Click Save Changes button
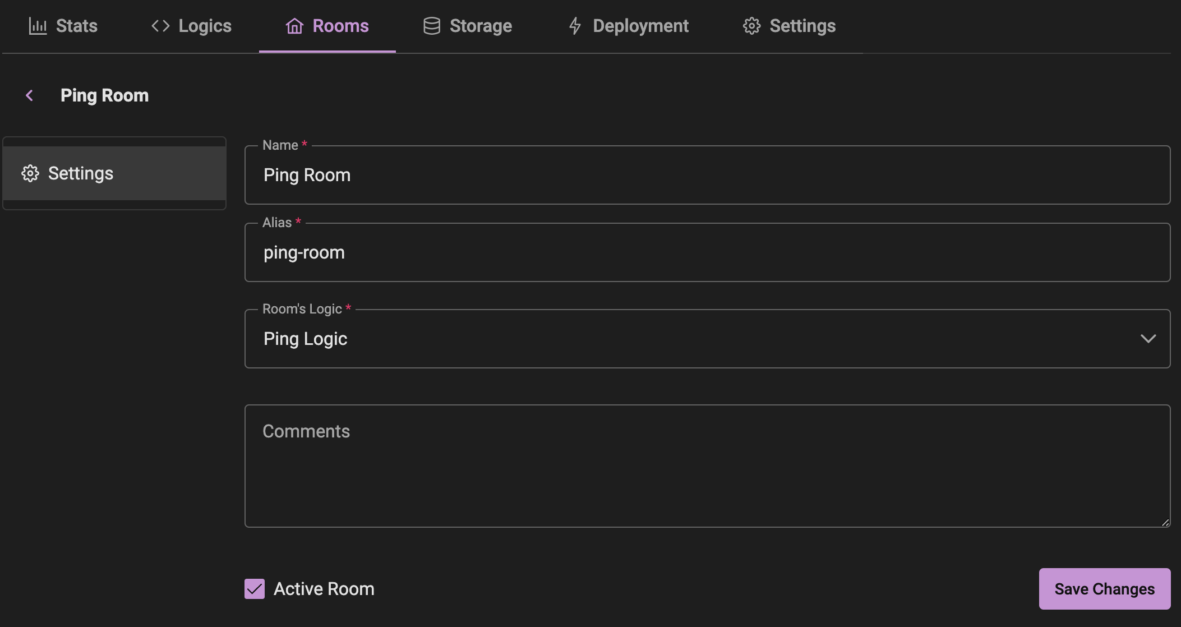This screenshot has height=627, width=1181. tap(1104, 589)
